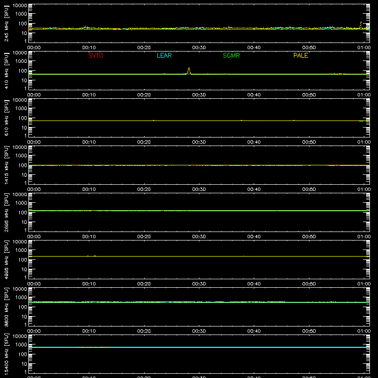Click the 00:20 tick label under 410 MHz plot

[144, 95]
